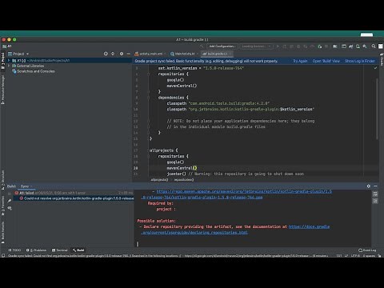This screenshot has width=384, height=288.
Task: Click the pin icon in Build panel
Action: (x=10, y=201)
